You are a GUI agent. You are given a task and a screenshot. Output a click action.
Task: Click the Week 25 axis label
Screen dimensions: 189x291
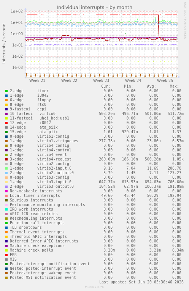point(165,80)
